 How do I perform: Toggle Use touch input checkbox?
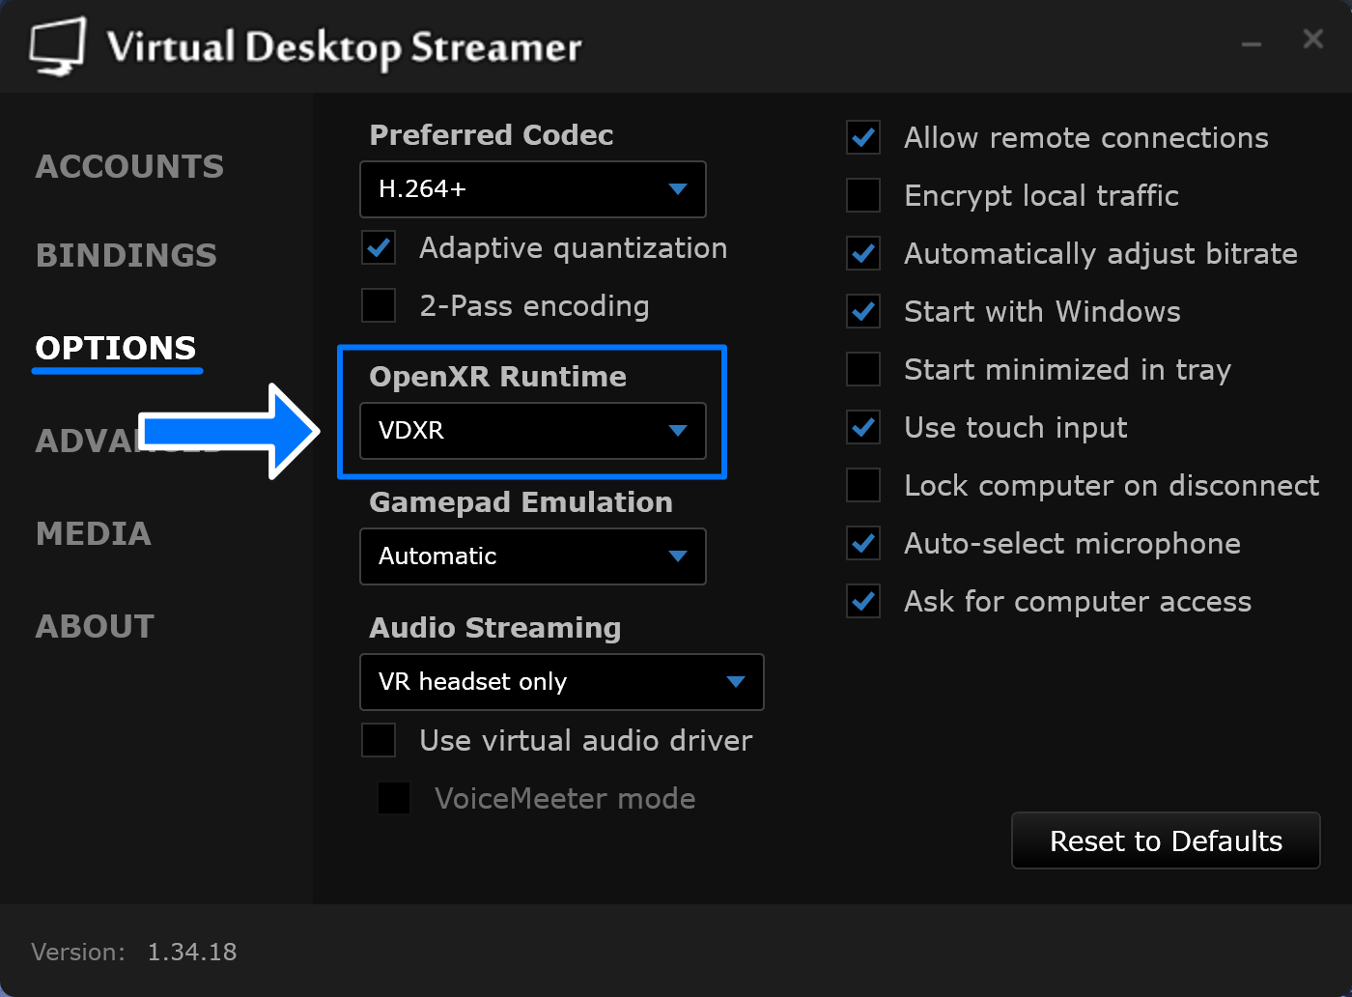[863, 428]
